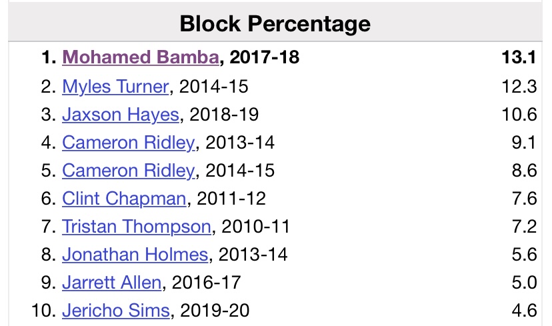The width and height of the screenshot is (552, 326).
Task: Click the 12.3 value for Myles Turner
Action: pos(520,86)
